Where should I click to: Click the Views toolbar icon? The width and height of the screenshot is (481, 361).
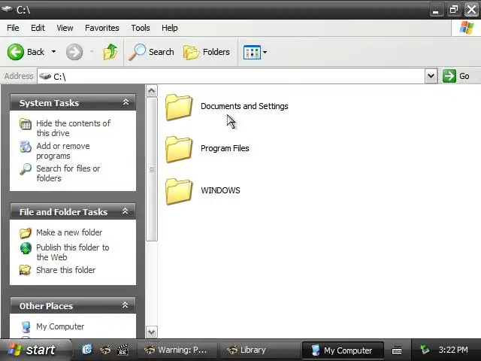pyautogui.click(x=252, y=52)
